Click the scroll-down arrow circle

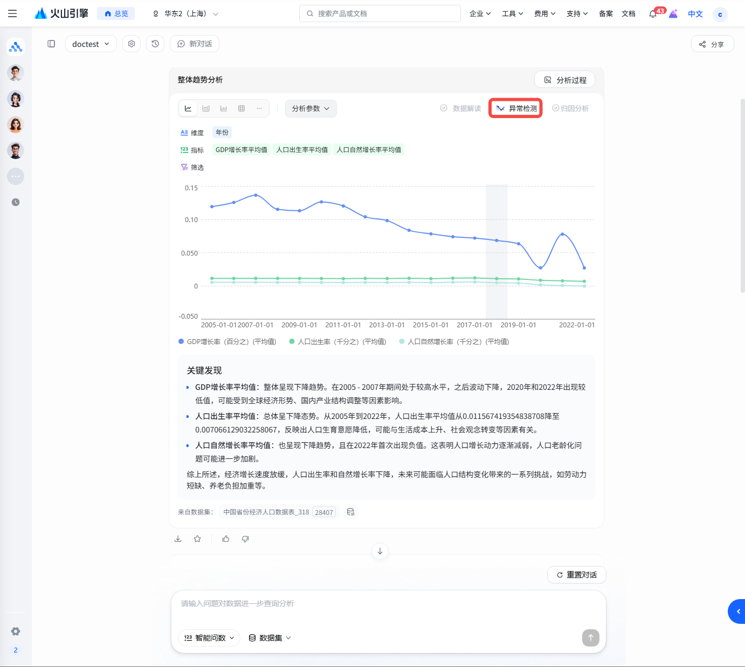tap(380, 551)
